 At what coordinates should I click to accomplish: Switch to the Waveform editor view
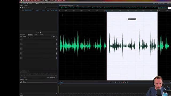23,3
